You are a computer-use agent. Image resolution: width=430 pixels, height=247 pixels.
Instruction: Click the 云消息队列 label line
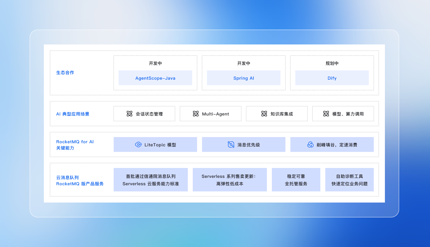click(67, 178)
